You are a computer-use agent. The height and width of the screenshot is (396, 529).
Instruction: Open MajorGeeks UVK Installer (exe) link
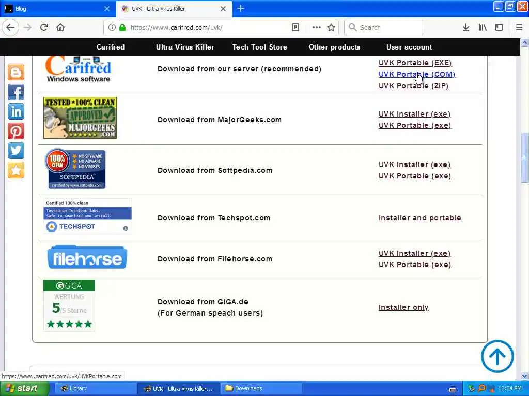click(x=414, y=114)
